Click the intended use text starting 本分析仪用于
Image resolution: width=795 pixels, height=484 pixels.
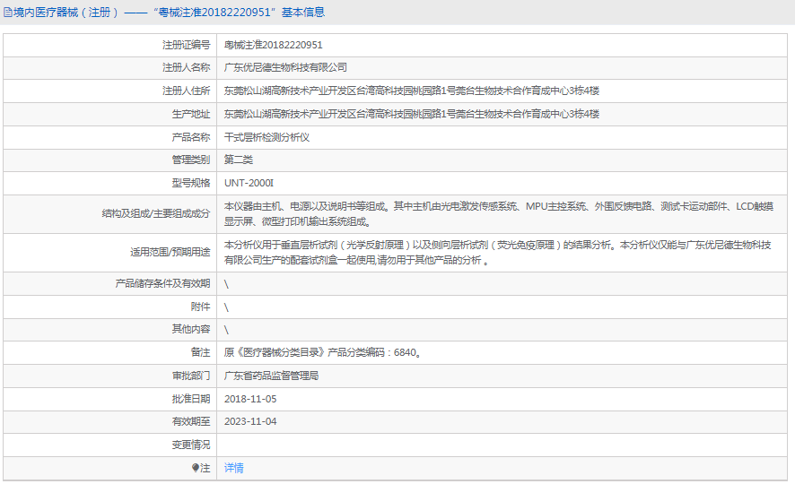[498, 252]
